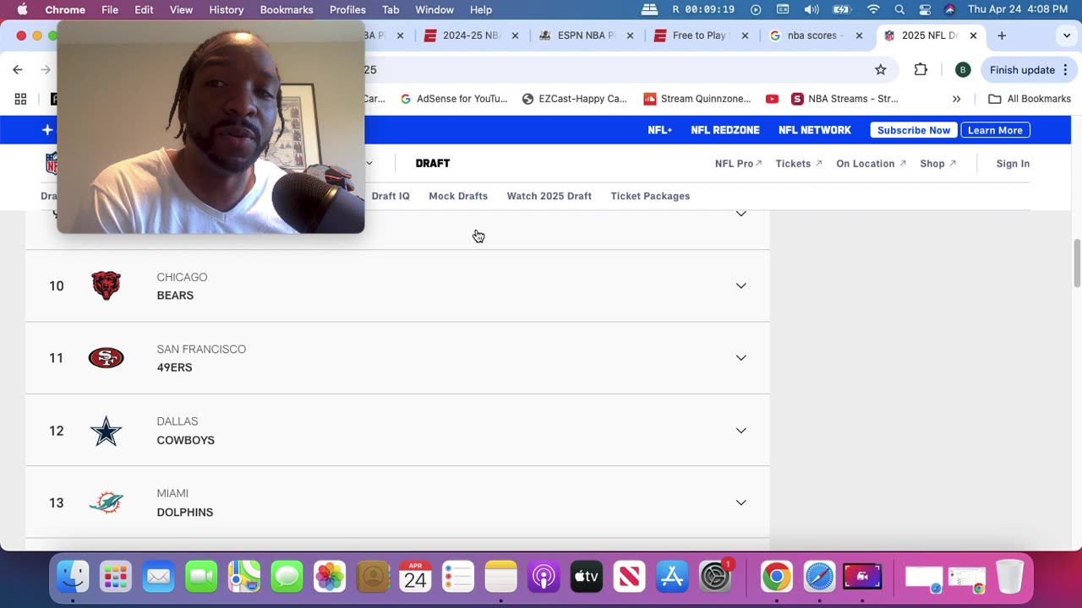Open the Bookmarks menu
This screenshot has height=608, width=1082.
coord(287,10)
